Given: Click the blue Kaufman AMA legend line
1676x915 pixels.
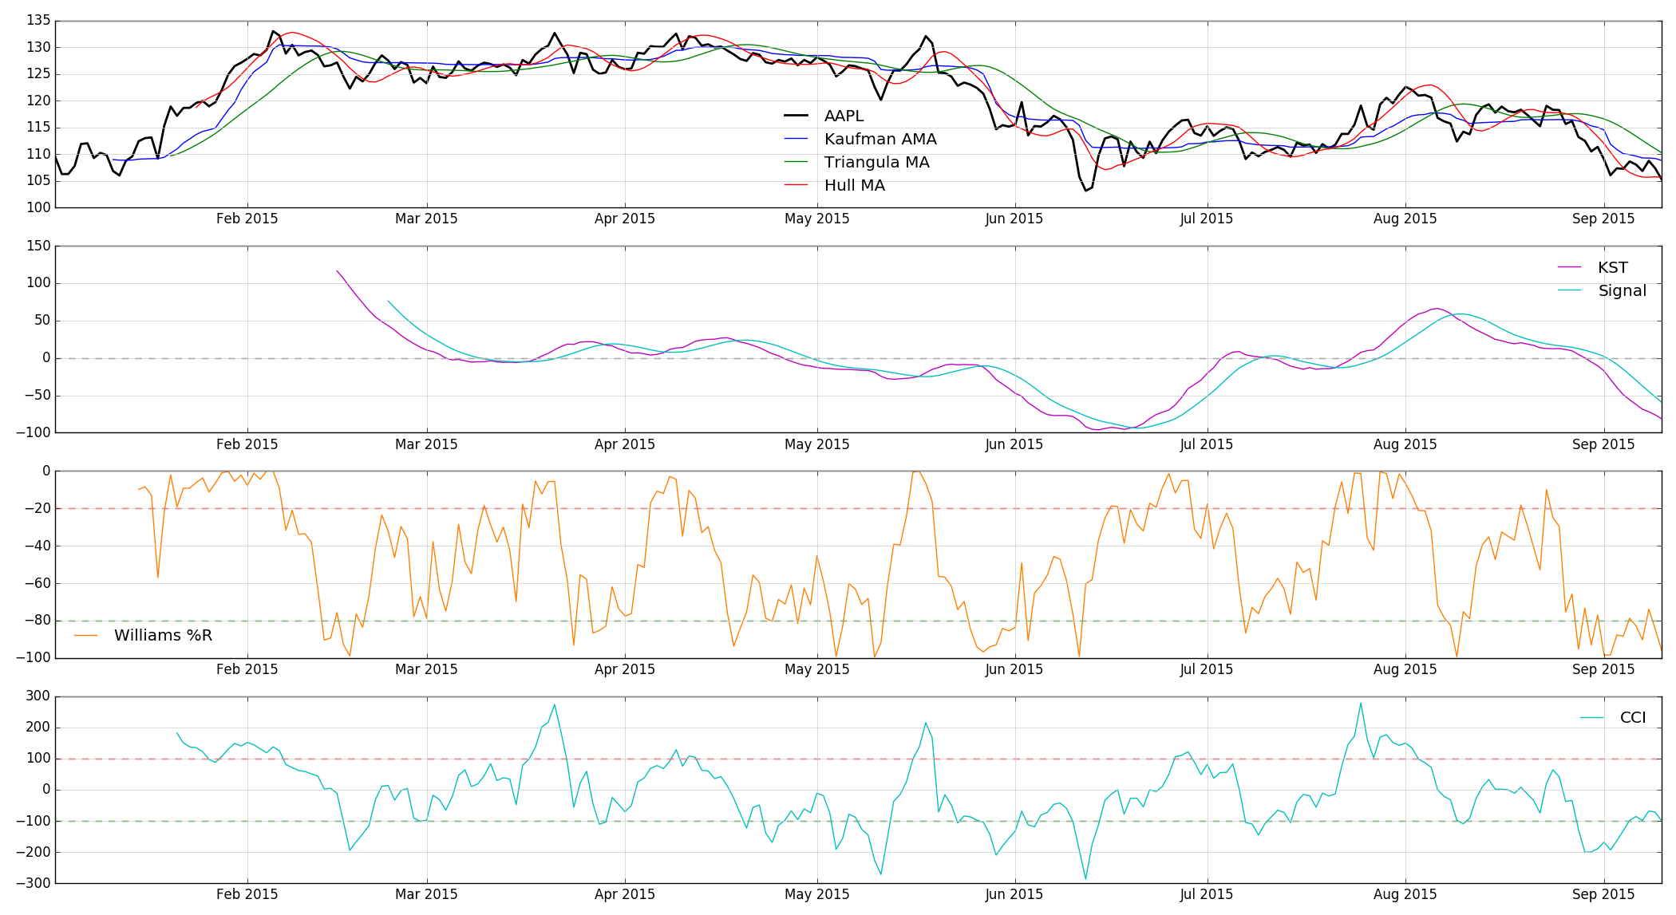Looking at the screenshot, I should point(796,140).
